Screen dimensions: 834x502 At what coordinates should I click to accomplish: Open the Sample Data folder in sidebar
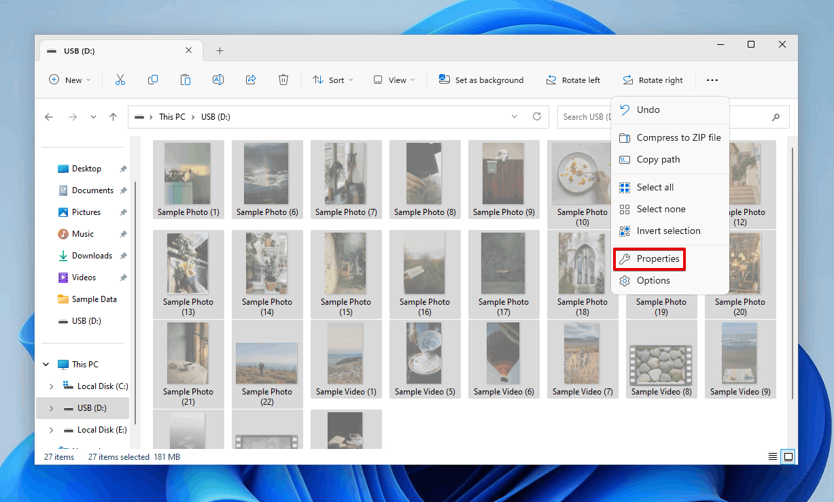(x=87, y=299)
